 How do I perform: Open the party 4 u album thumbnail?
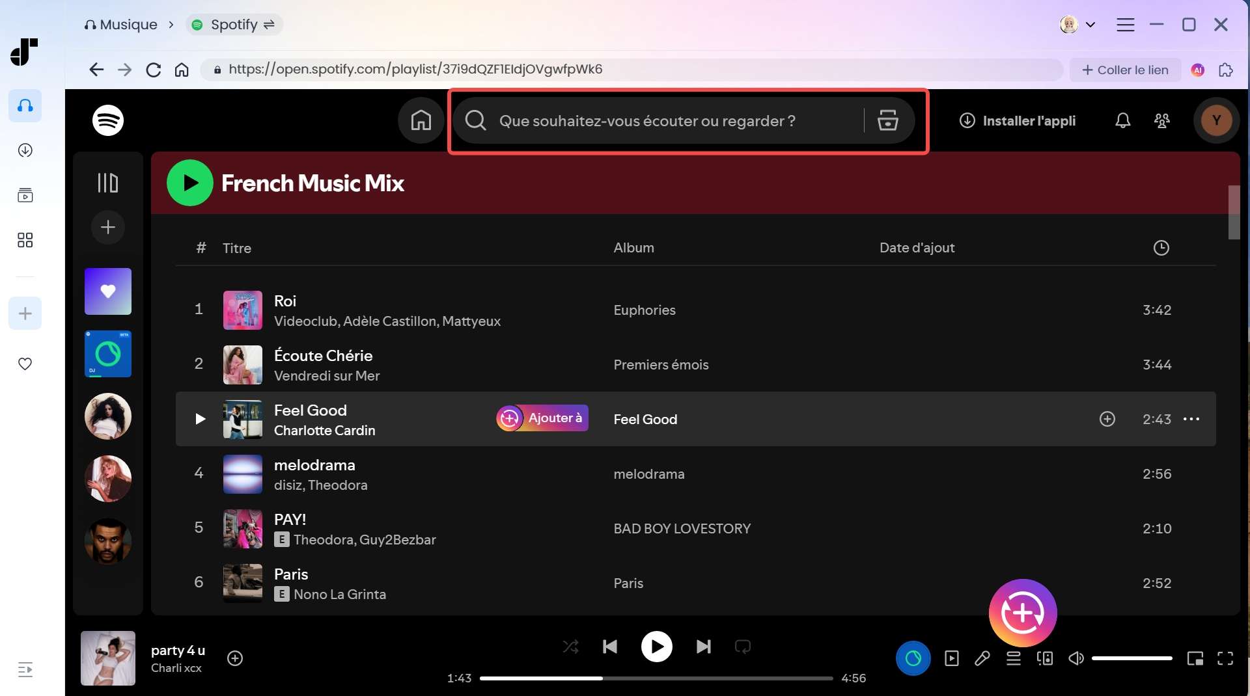(108, 658)
